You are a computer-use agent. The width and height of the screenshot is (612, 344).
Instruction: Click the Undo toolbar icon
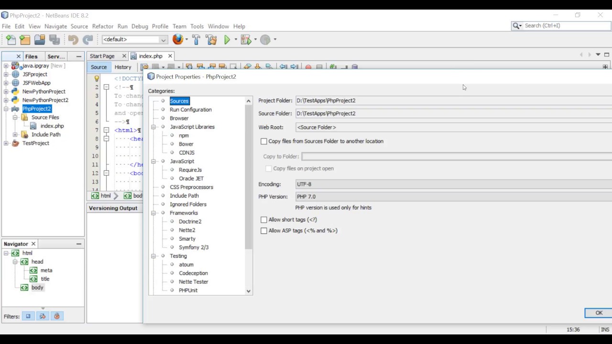point(73,40)
